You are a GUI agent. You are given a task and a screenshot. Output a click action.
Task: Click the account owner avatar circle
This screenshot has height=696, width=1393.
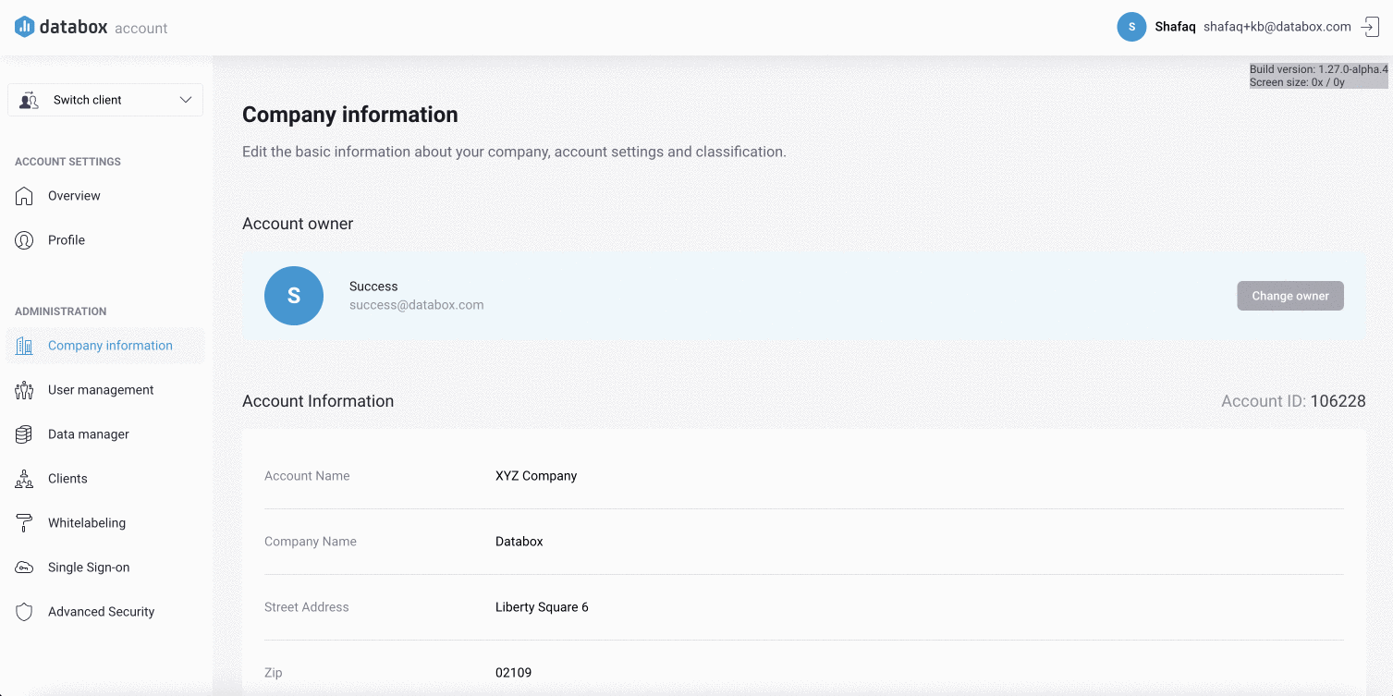294,296
